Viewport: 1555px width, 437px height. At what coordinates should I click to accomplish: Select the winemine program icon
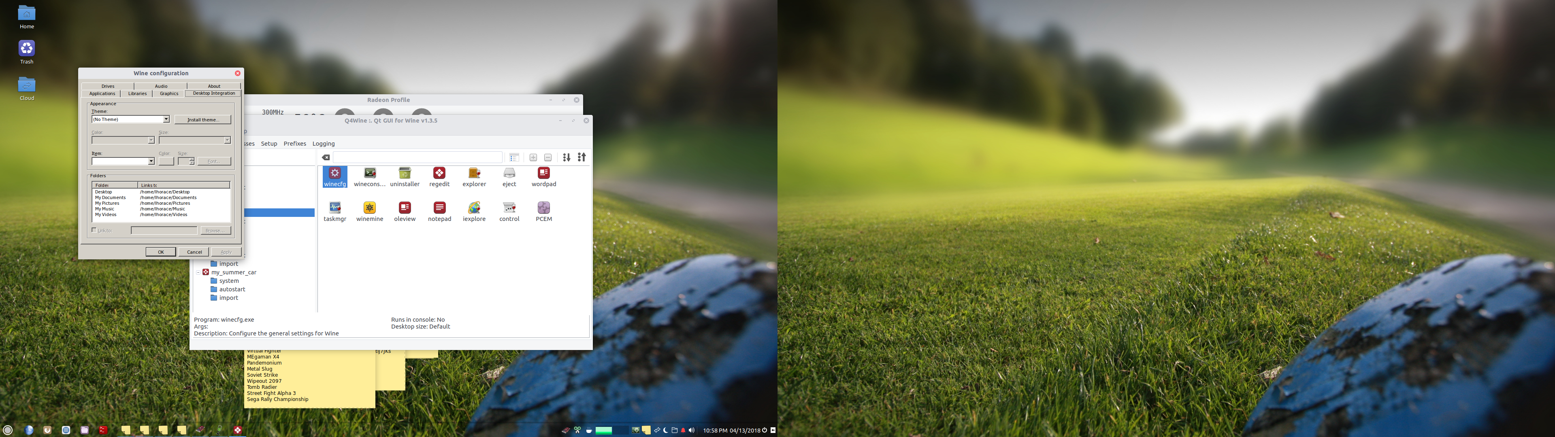point(369,212)
